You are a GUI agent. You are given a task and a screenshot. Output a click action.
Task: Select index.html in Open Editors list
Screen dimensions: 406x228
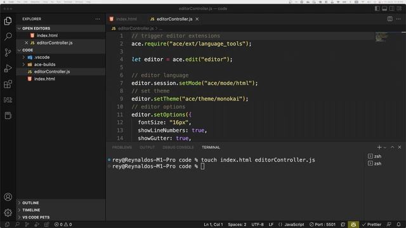click(x=61, y=35)
